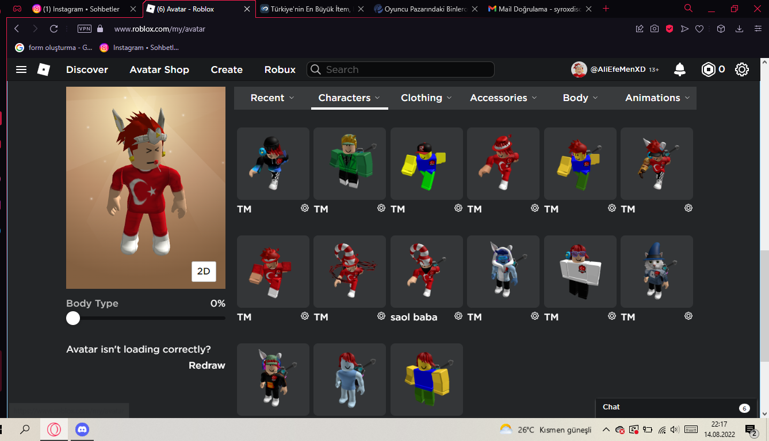Open Windows action center notifications
The width and height of the screenshot is (769, 441).
751,430
